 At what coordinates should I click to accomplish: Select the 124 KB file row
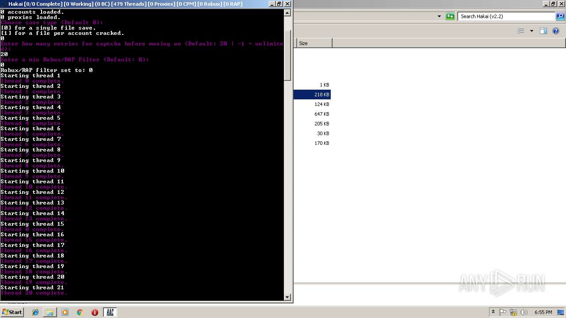pos(312,104)
